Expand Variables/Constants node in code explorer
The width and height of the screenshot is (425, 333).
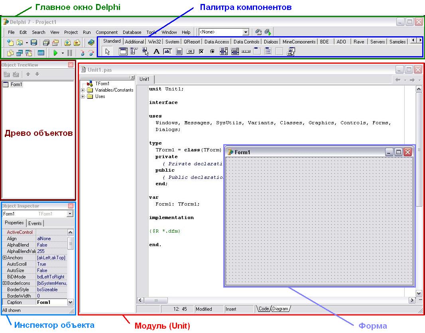point(83,90)
